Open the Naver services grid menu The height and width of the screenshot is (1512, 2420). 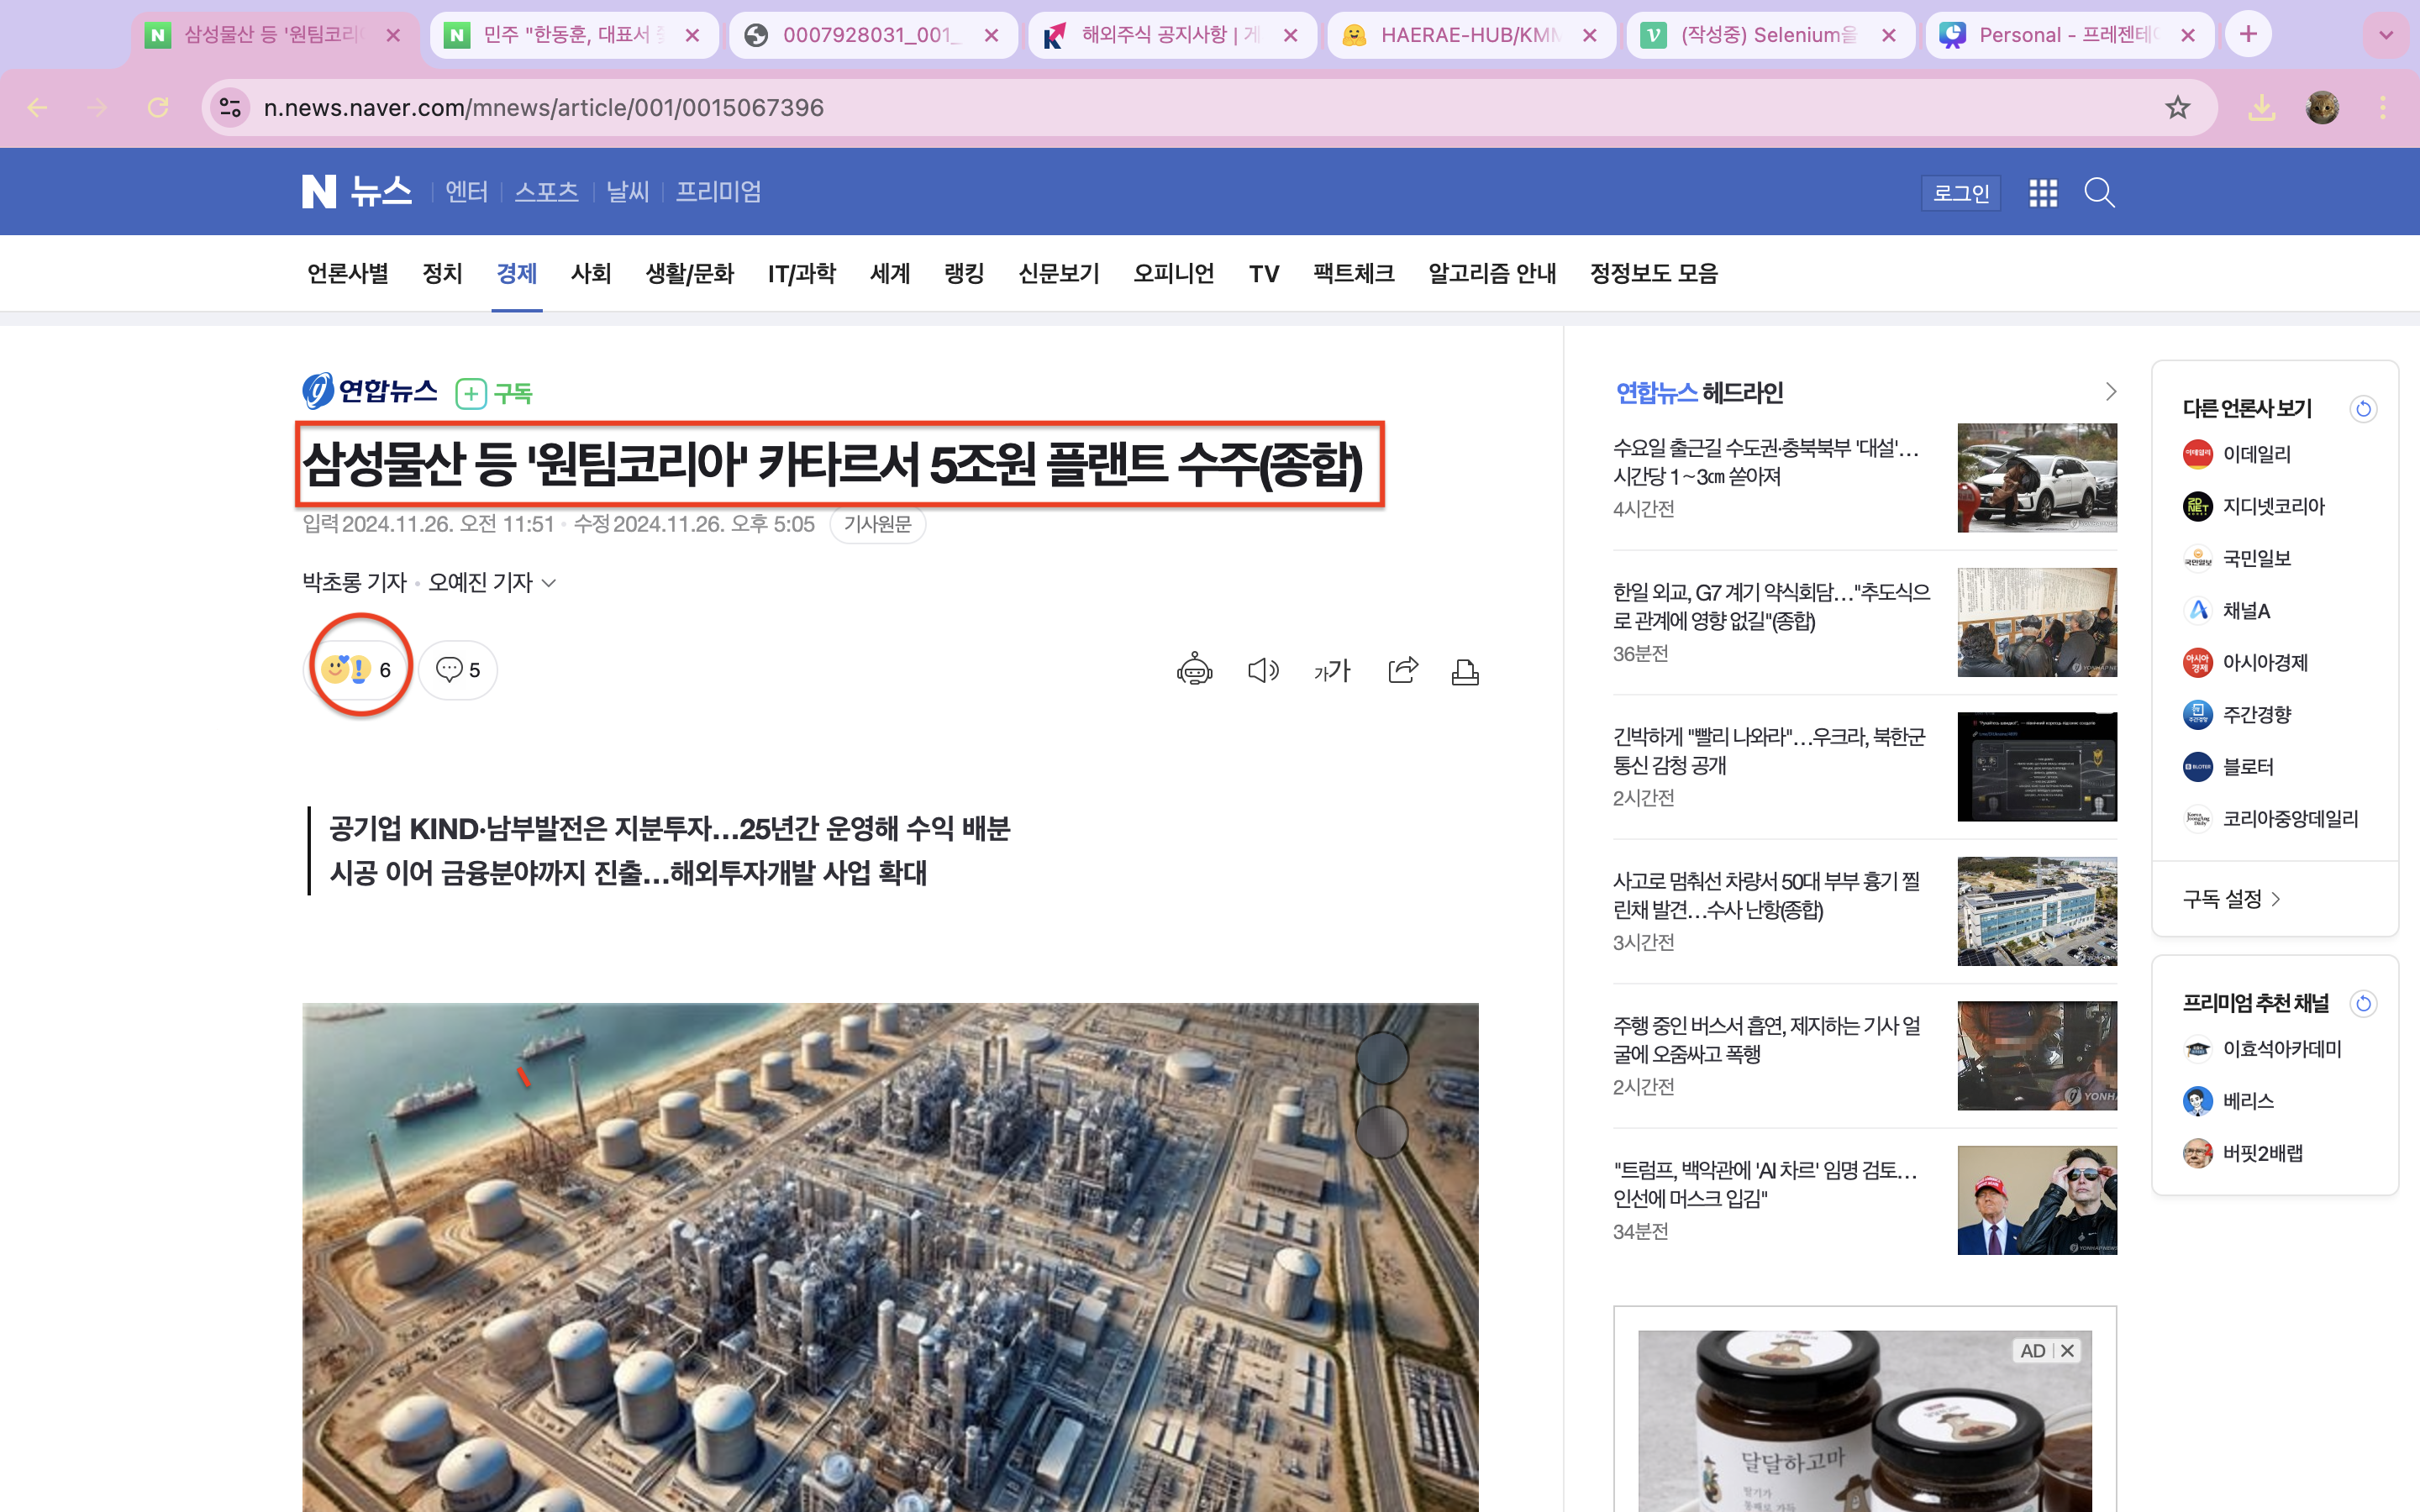point(2043,192)
